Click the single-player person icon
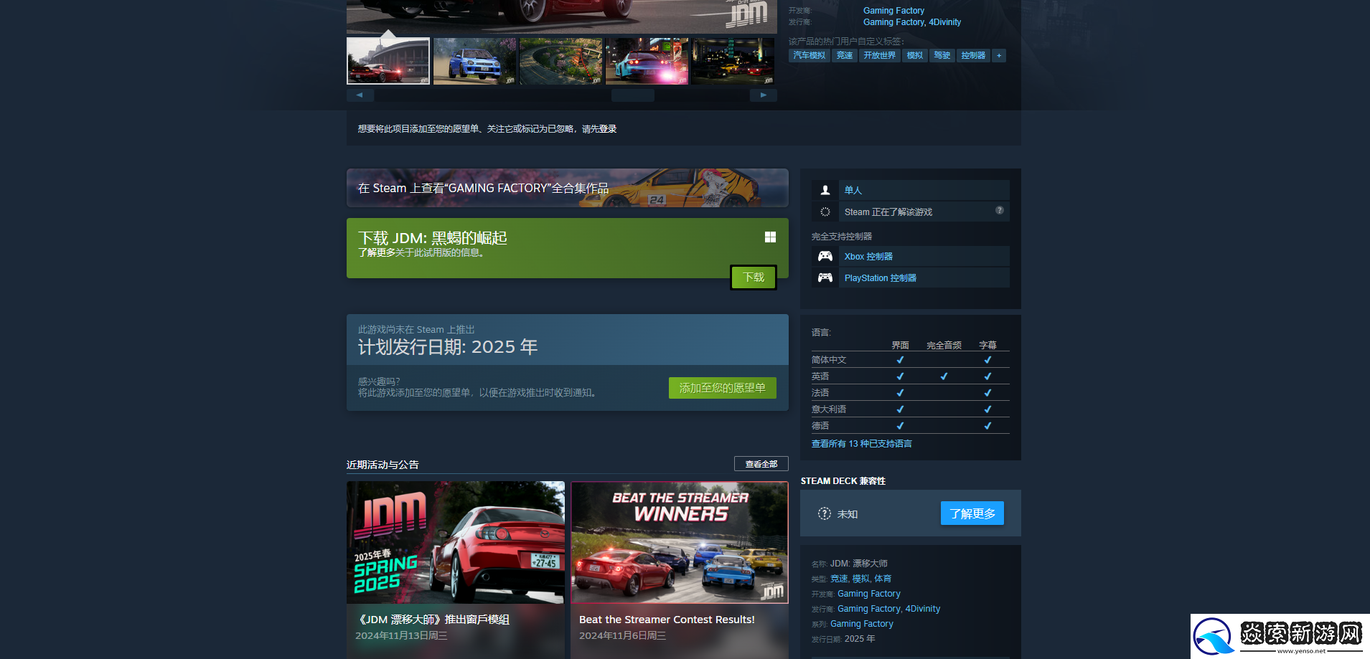Viewport: 1370px width, 659px height. [x=825, y=190]
